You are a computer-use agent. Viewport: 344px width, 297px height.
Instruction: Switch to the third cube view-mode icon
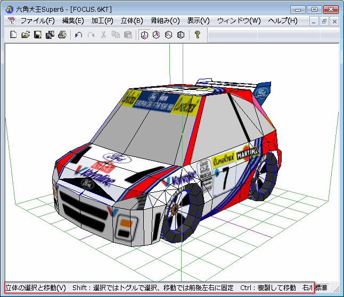[x=168, y=35]
